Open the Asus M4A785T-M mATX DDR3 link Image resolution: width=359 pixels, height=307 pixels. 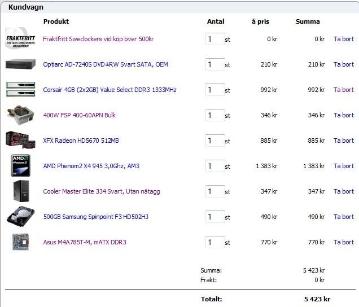[85, 242]
